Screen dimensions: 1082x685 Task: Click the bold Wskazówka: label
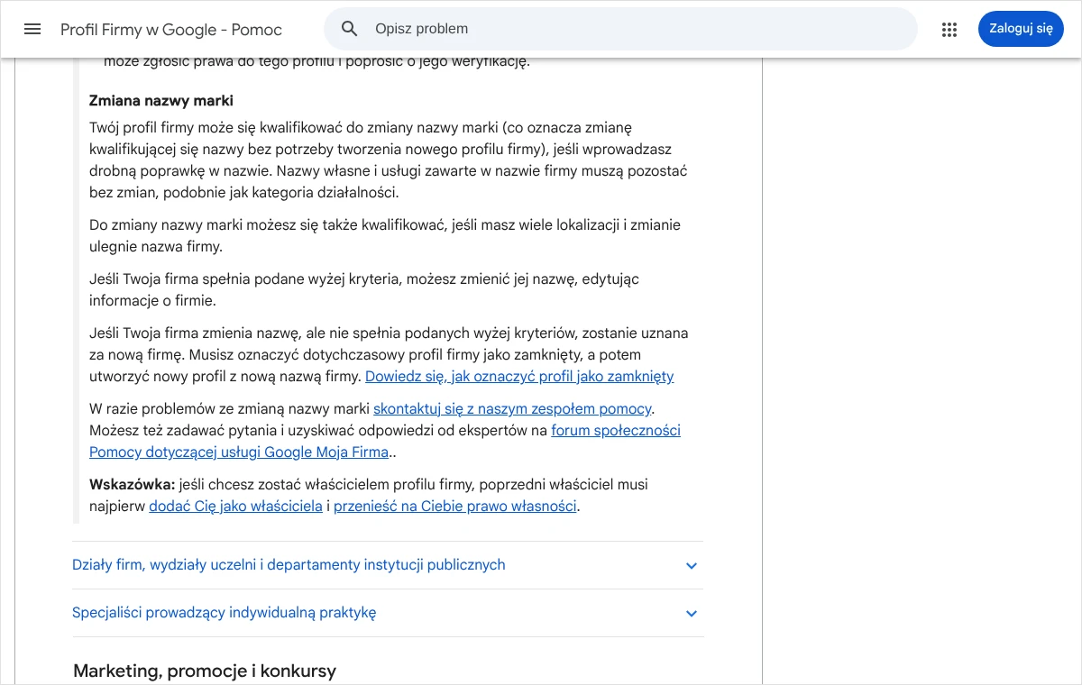[x=132, y=485]
